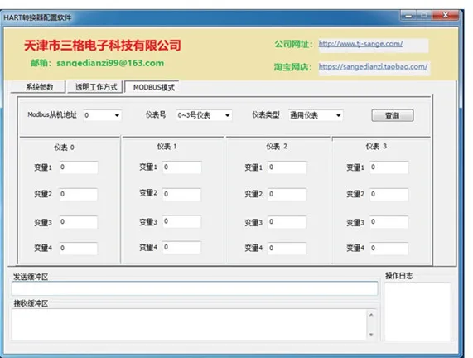Click the 仪表 3 变量1 input field
473x358 pixels.
pos(389,167)
